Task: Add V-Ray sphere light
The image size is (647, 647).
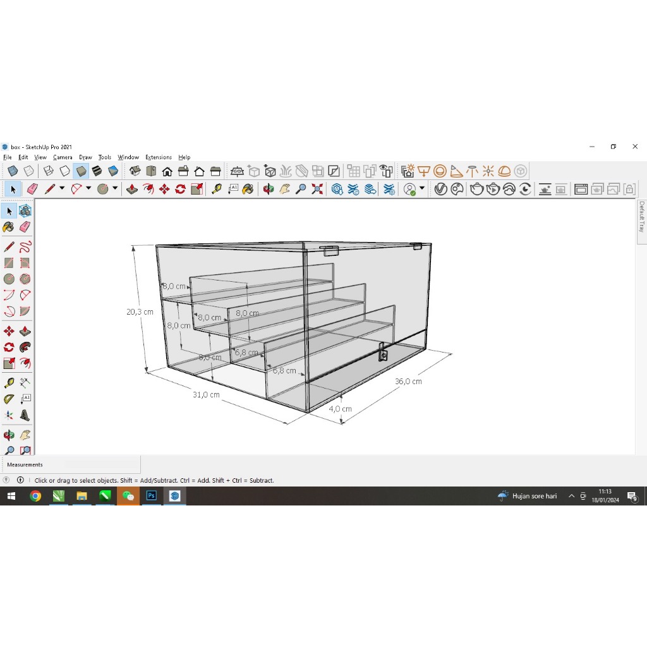Action: pos(440,171)
